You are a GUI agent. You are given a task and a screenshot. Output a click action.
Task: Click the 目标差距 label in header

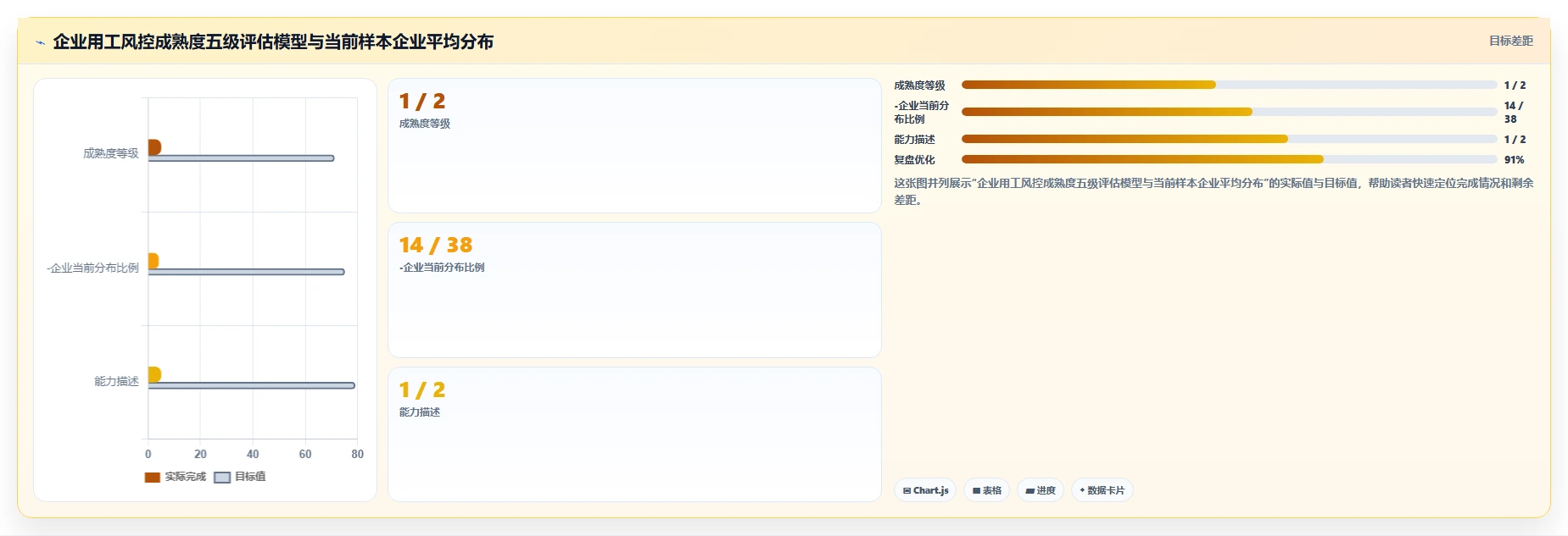click(1510, 41)
